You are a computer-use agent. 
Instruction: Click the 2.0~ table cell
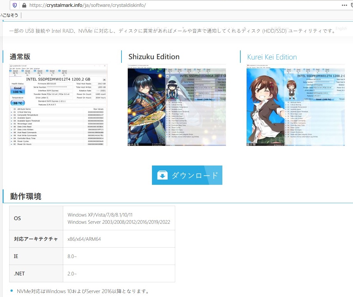pos(119,274)
